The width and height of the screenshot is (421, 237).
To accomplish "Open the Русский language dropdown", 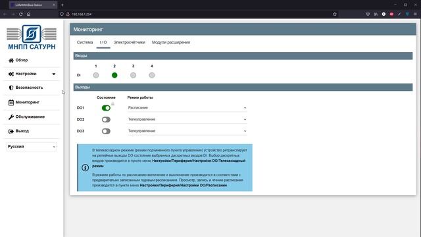I will (x=32, y=147).
